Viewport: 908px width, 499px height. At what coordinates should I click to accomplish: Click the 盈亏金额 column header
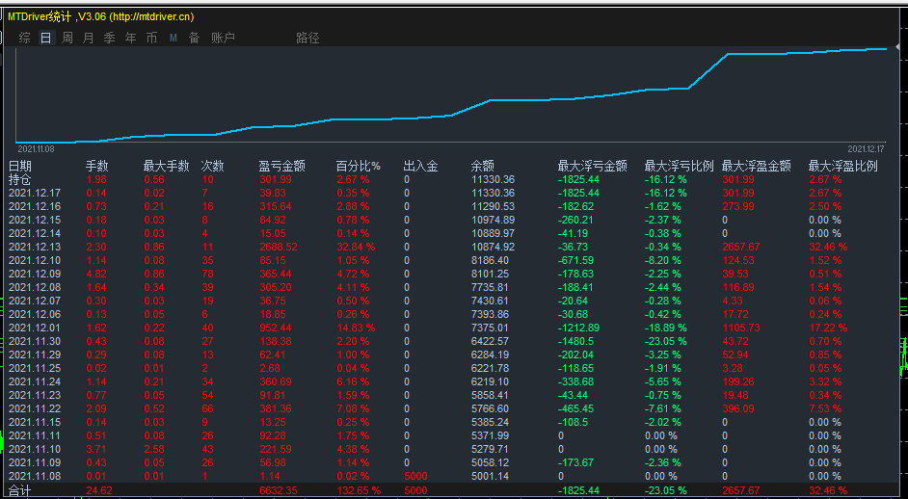click(282, 166)
